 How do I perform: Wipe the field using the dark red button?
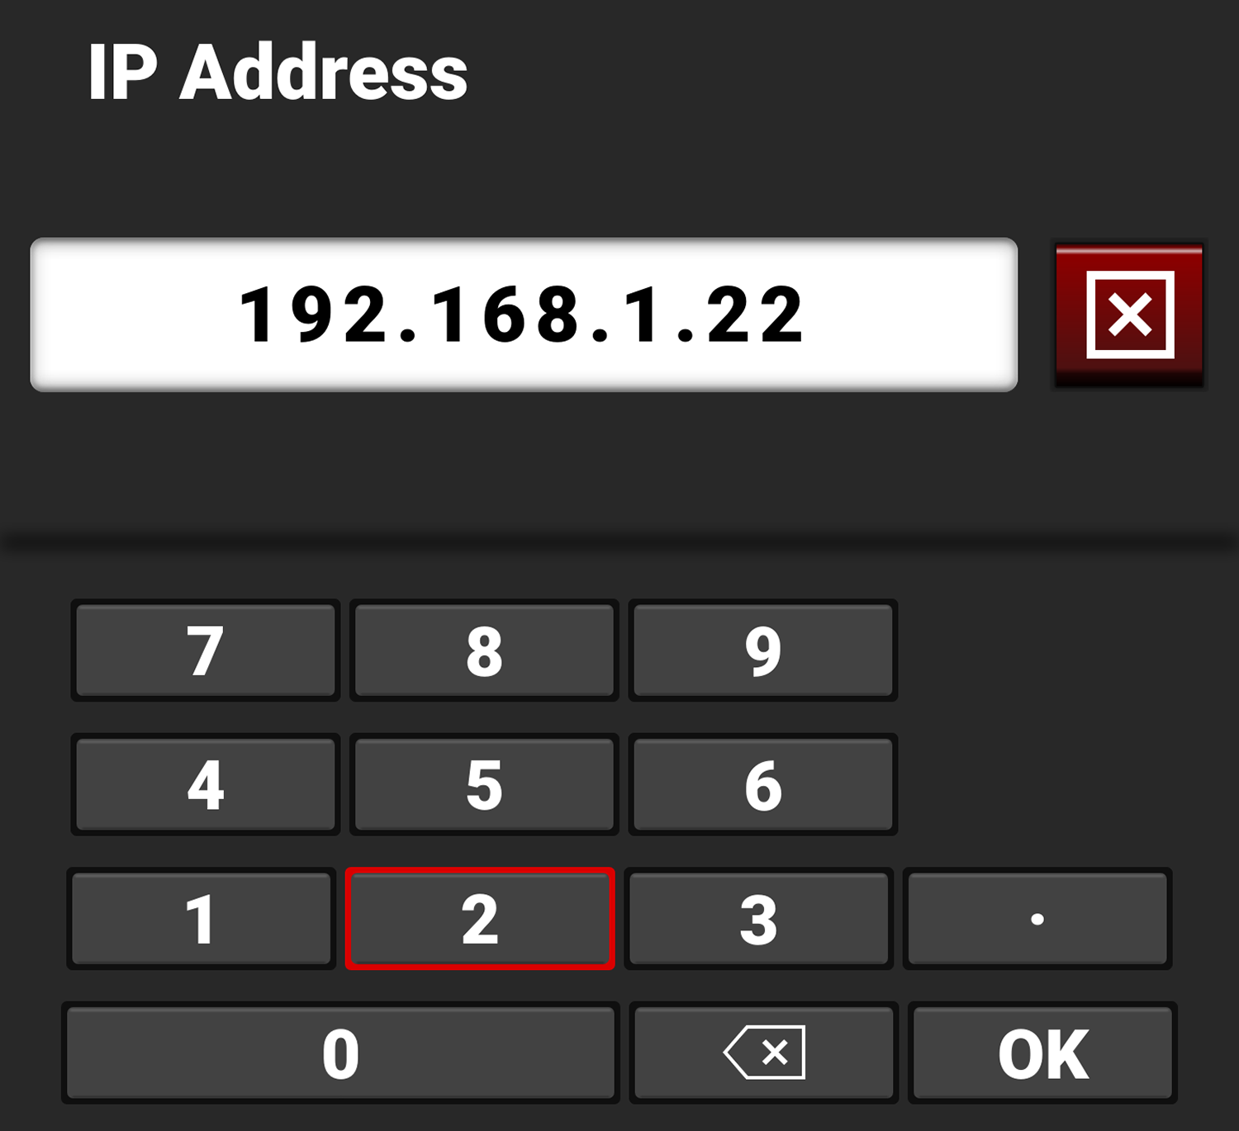click(x=1129, y=315)
